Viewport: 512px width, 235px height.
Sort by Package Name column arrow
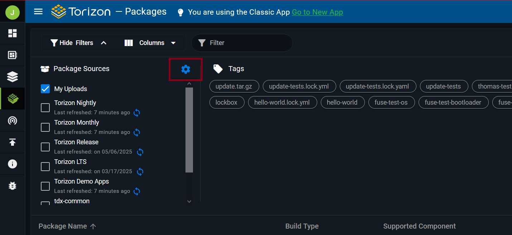point(93,226)
